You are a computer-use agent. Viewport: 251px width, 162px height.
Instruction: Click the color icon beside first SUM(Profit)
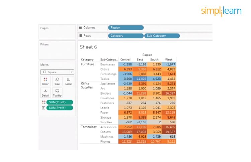[x=44, y=102]
